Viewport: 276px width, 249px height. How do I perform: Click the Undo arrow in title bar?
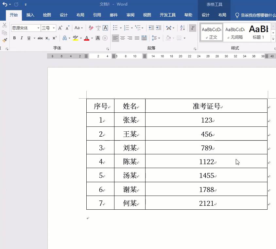(x=5, y=4)
